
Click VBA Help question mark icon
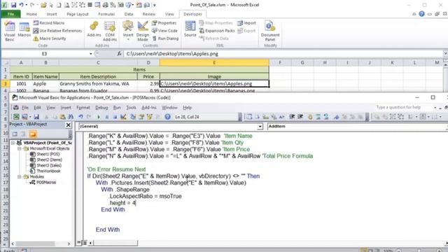coord(168,117)
